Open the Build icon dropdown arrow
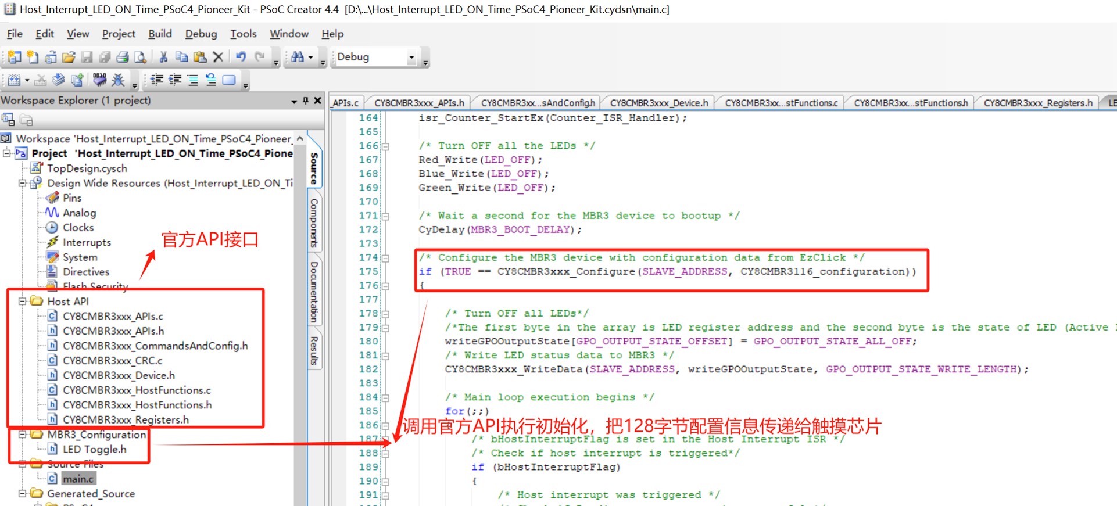 tap(27, 80)
